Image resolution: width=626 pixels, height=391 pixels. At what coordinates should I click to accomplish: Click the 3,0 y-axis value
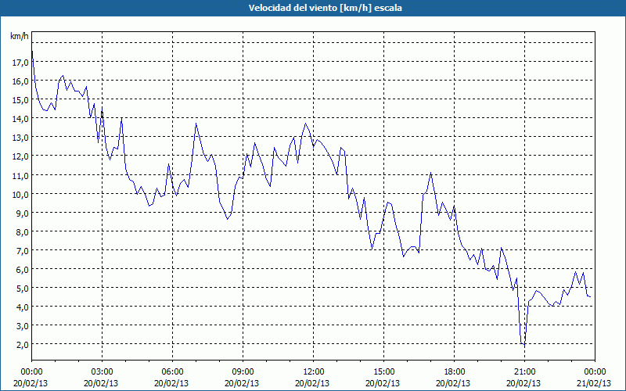(x=22, y=325)
